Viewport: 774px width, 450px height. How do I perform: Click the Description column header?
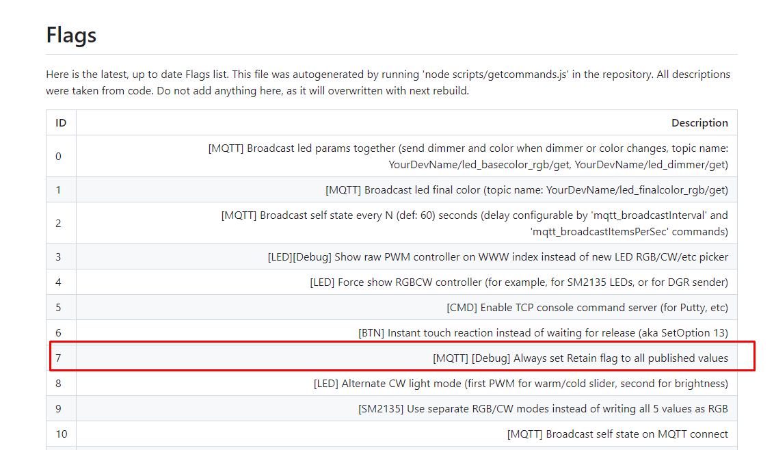[699, 123]
